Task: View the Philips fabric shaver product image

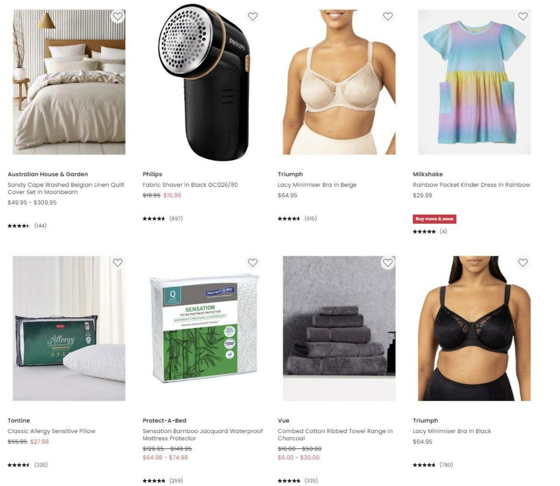Action: pyautogui.click(x=204, y=82)
